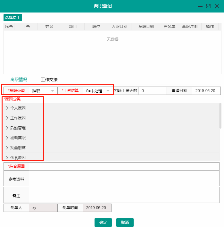Expand the 后勤管理 chevron
This screenshot has height=227, width=224.
7,128
